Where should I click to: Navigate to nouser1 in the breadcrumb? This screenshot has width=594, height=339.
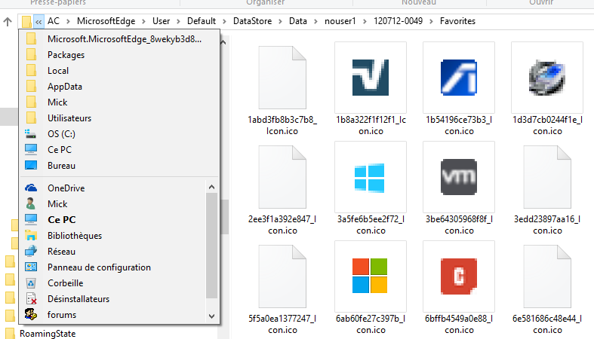click(x=340, y=21)
